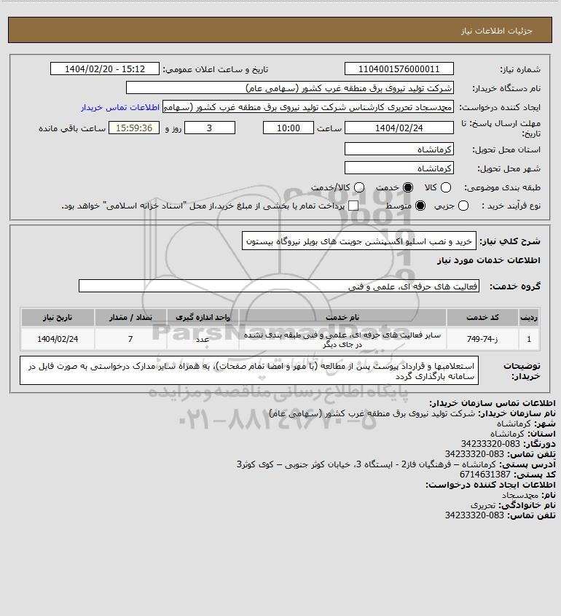Click delivery city field کرمانشاه

[399, 168]
